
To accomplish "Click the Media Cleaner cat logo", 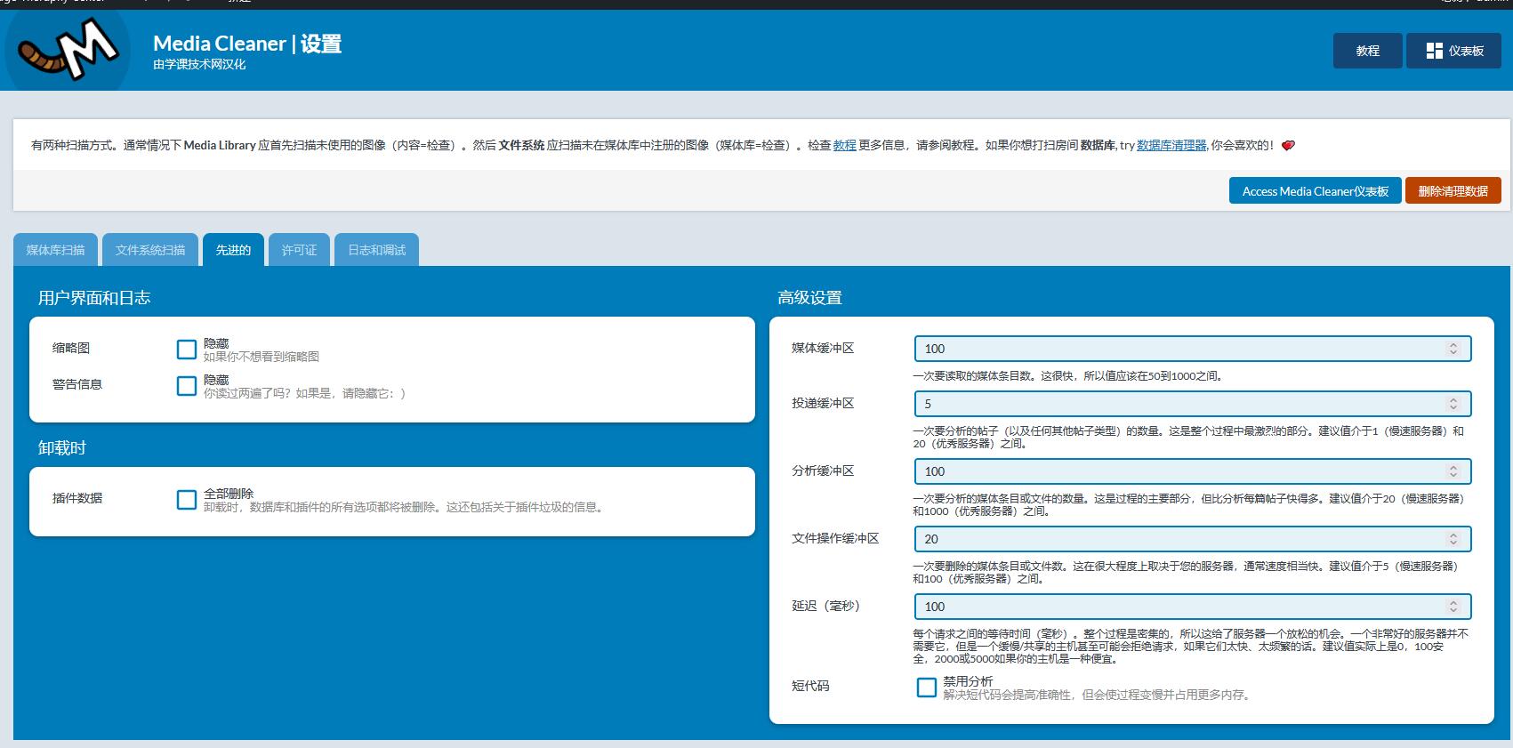I will 68,50.
